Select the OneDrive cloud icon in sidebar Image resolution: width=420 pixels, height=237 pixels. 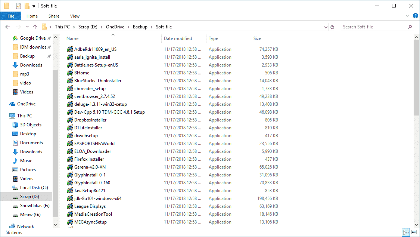12,104
